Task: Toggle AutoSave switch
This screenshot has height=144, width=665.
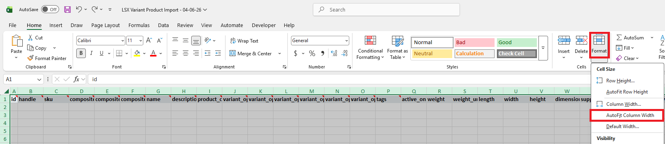Action: (50, 10)
